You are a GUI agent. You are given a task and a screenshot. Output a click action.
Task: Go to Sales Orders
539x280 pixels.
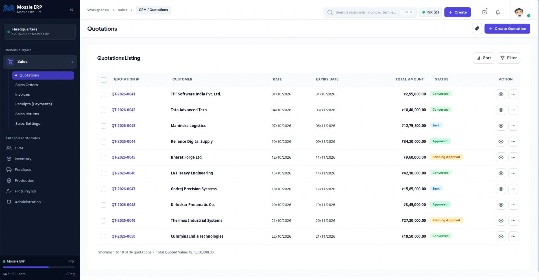point(27,85)
